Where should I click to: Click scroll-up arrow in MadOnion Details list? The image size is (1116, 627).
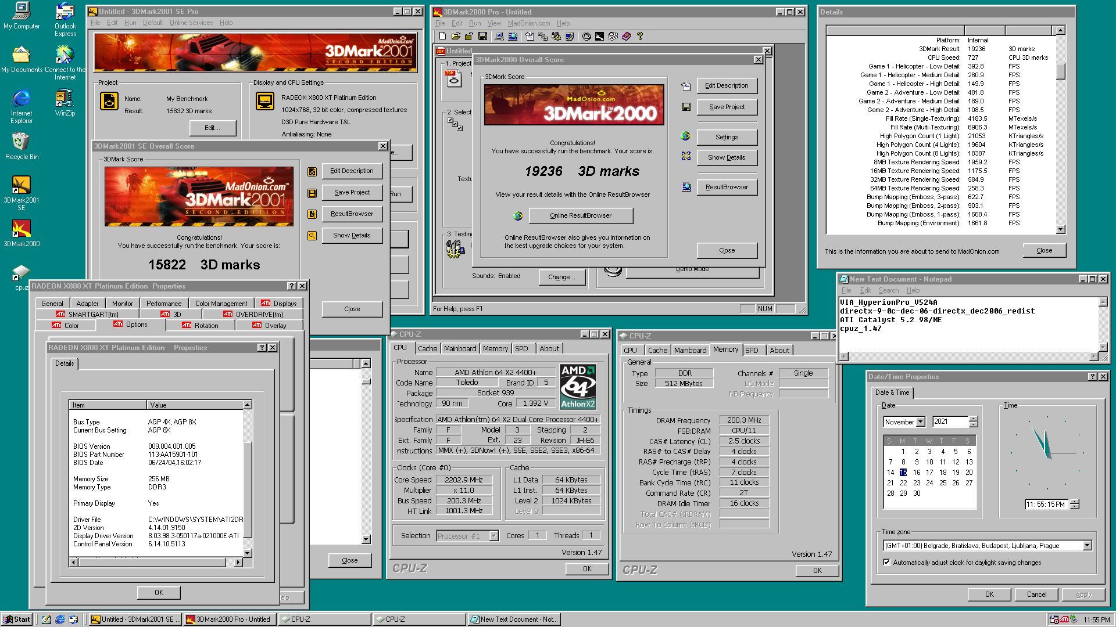(1061, 30)
